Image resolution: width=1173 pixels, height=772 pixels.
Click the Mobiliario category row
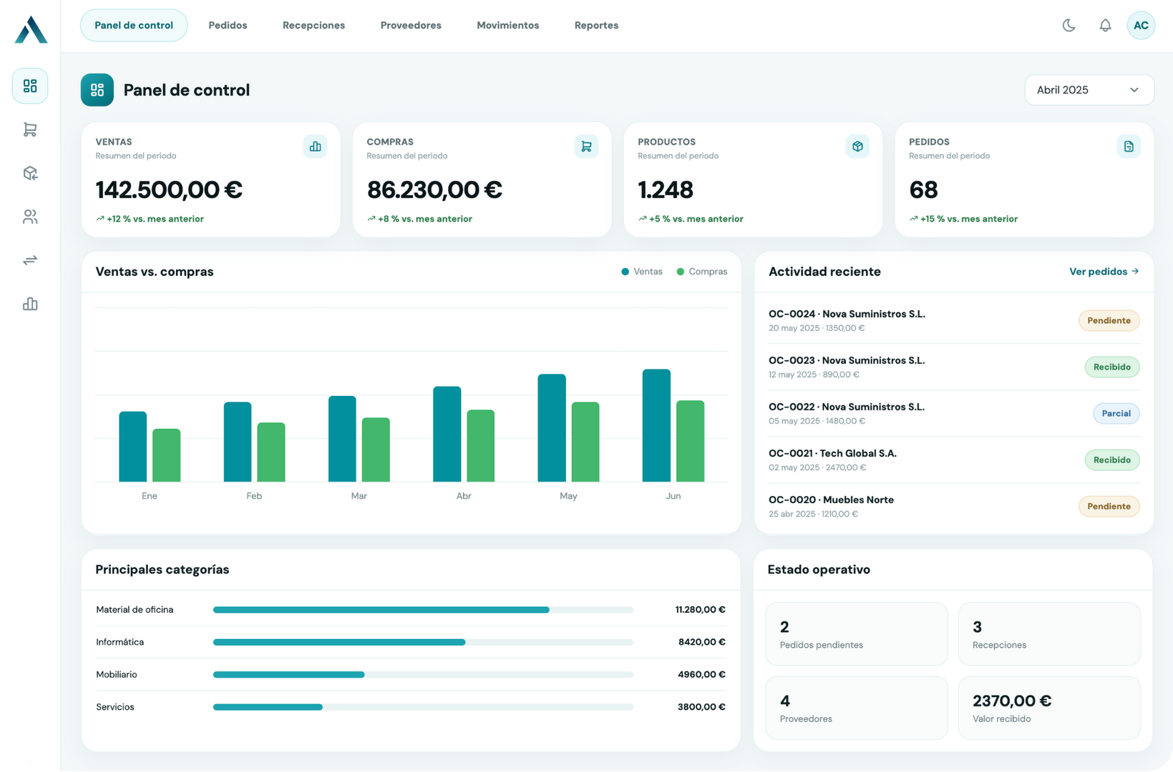pyautogui.click(x=411, y=675)
